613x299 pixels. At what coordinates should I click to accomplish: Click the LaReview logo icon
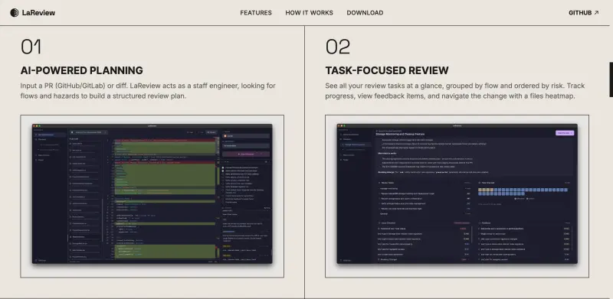click(x=15, y=13)
